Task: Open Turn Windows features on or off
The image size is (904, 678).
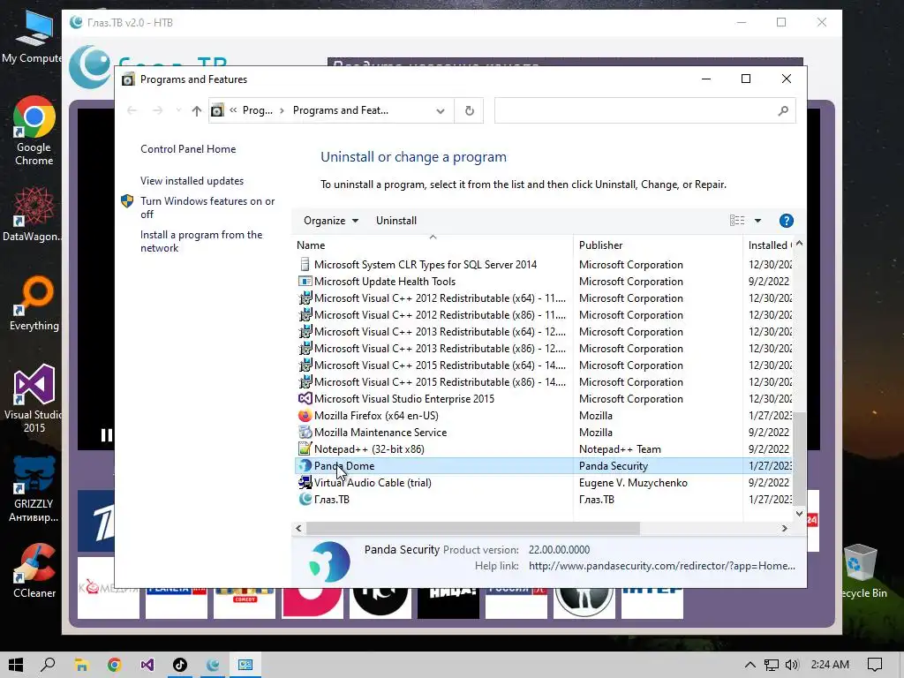Action: coord(207,207)
